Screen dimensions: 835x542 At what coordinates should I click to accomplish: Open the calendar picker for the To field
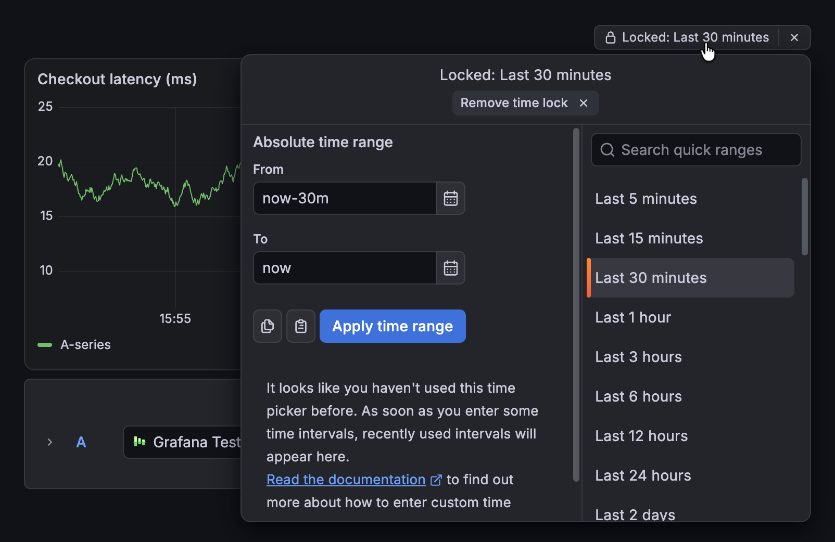pos(451,268)
